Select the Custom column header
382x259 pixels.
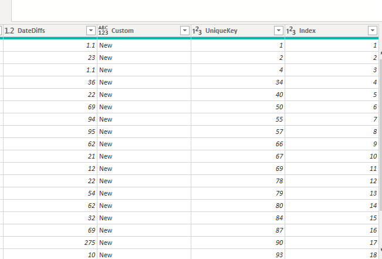(x=123, y=31)
